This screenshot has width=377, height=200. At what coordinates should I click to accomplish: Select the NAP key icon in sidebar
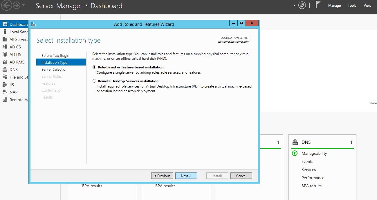(x=5, y=92)
